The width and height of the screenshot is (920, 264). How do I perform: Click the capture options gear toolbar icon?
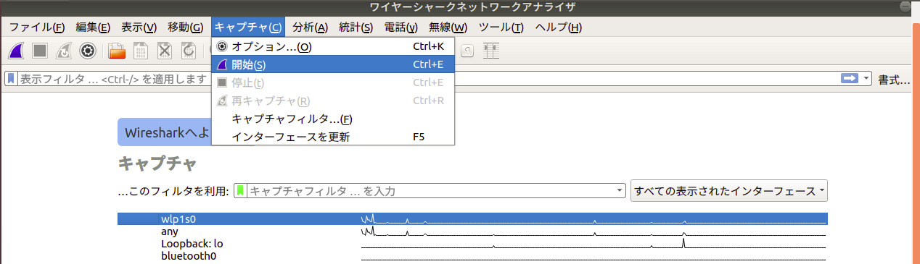pos(88,51)
